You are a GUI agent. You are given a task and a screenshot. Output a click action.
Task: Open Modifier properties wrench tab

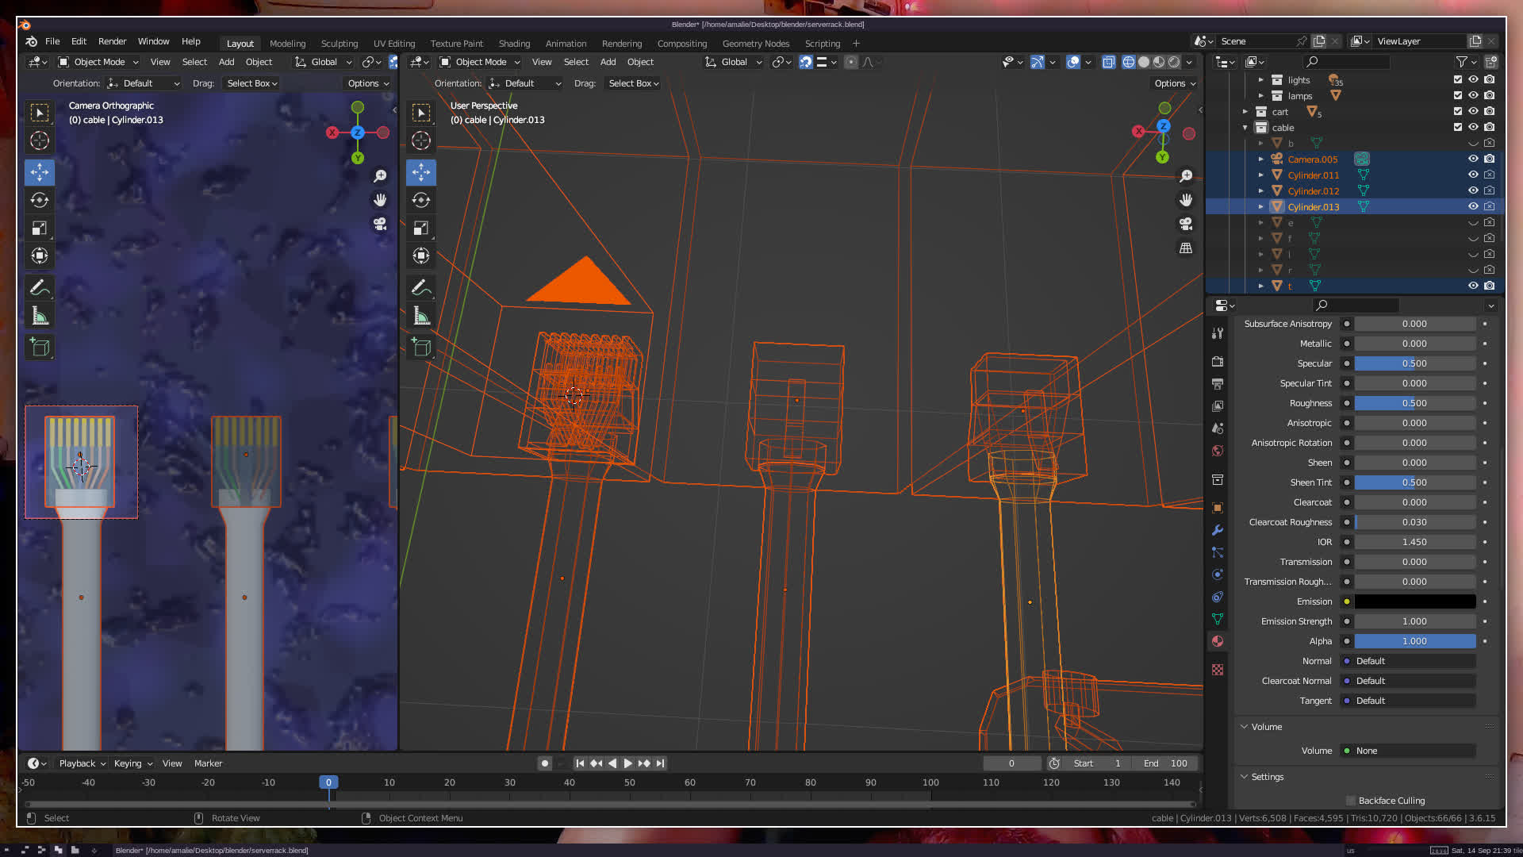(1218, 530)
